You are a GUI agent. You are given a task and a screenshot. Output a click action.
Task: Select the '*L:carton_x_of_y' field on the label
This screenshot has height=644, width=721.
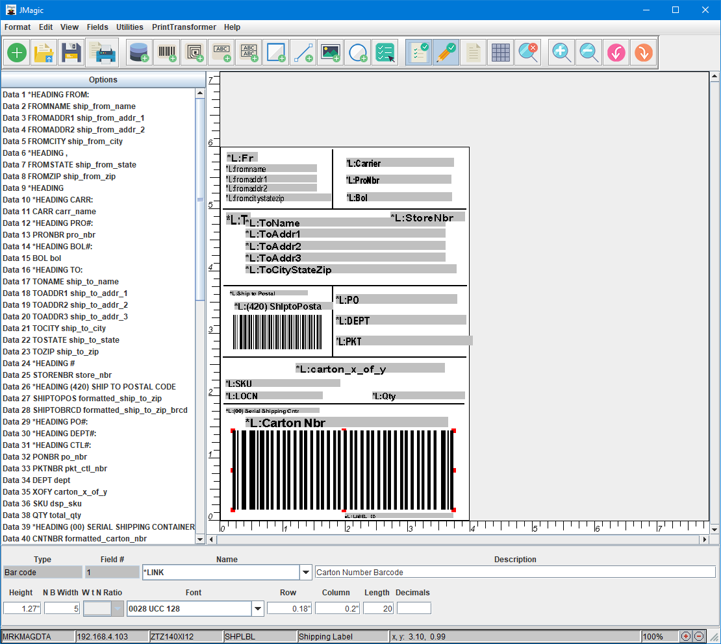tap(370, 369)
